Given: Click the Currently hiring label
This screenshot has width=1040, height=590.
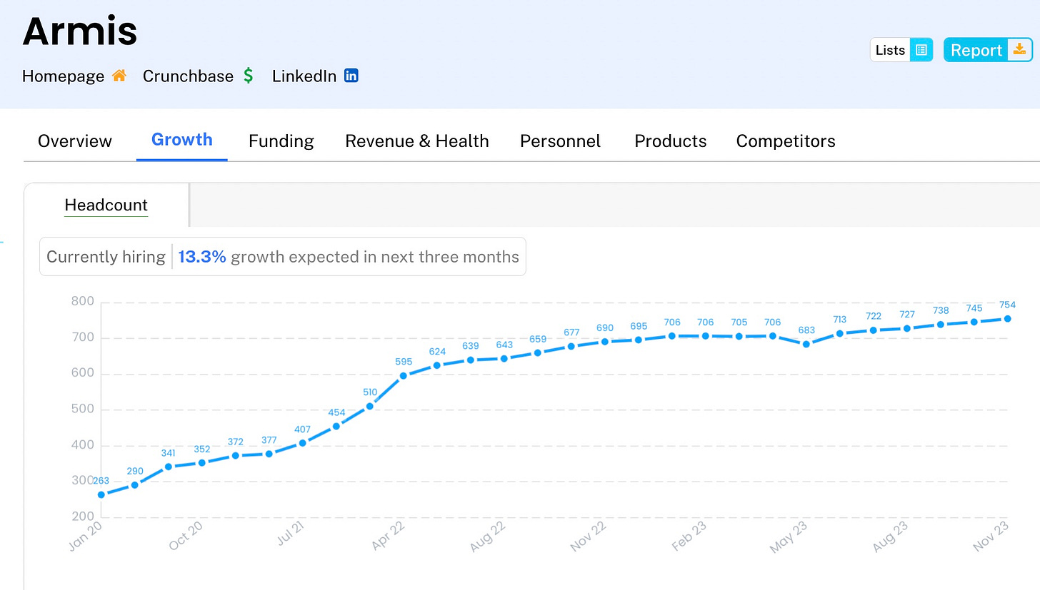Looking at the screenshot, I should pyautogui.click(x=106, y=257).
